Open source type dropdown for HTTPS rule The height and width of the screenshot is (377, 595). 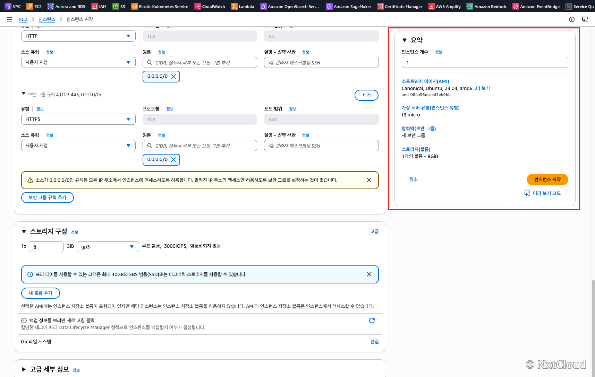[x=78, y=146]
